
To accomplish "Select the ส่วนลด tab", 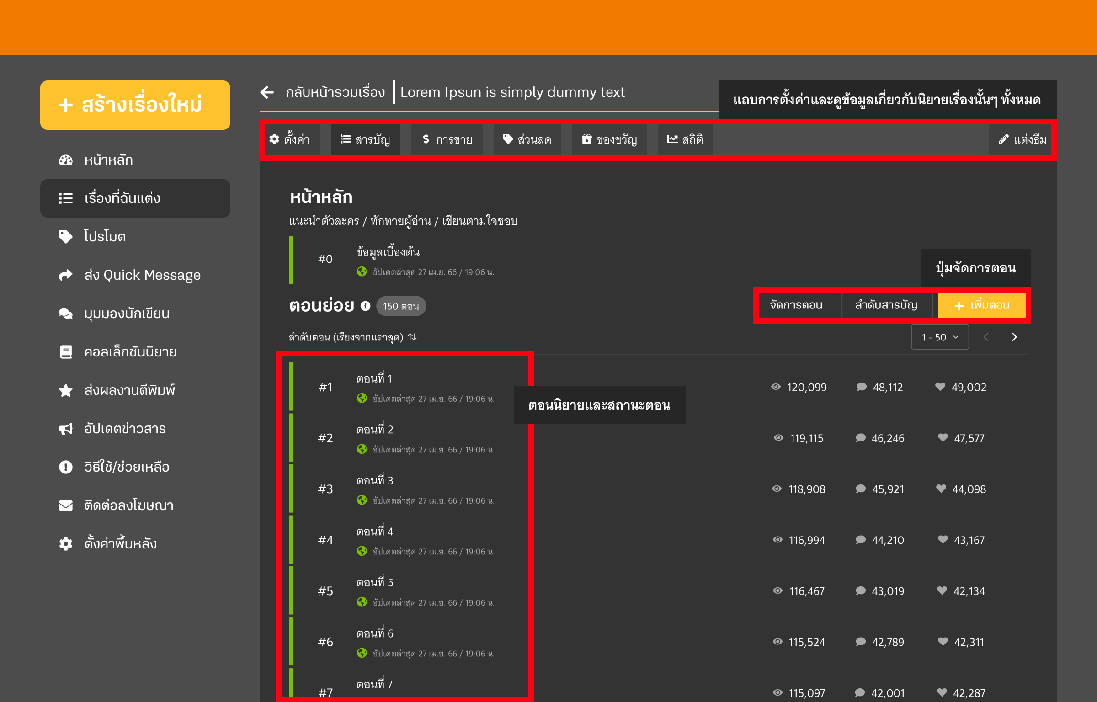I will click(527, 139).
